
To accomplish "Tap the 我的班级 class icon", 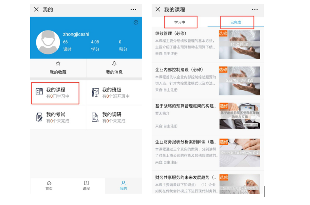I will coord(95,93).
